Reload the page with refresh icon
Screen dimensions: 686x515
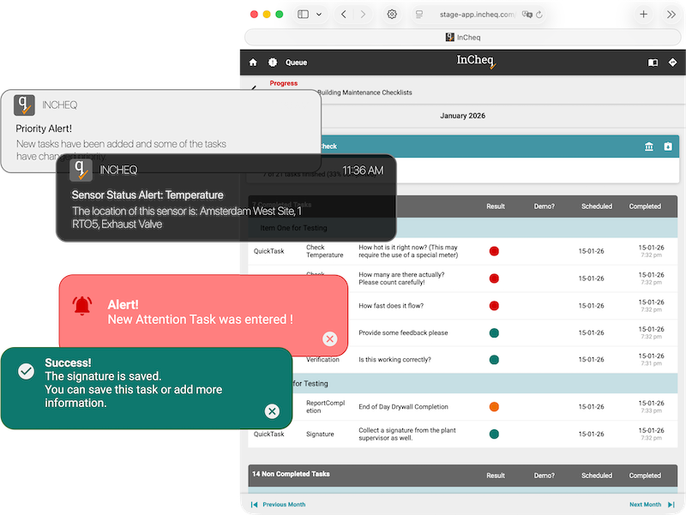(539, 15)
